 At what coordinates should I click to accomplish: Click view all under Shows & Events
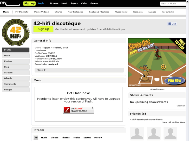click(x=181, y=106)
